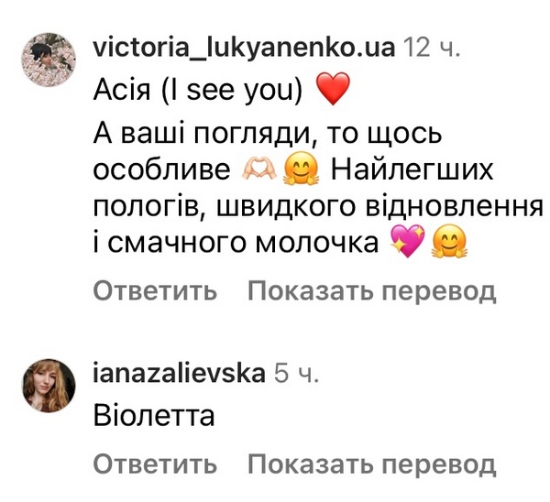This screenshot has width=550, height=502.
Task: Click the 5 ч. timestamp
Action: [295, 373]
